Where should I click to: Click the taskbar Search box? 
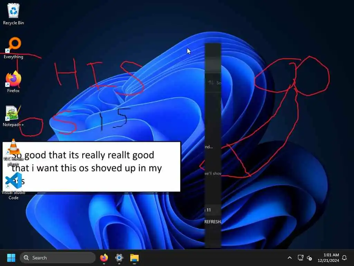point(58,258)
